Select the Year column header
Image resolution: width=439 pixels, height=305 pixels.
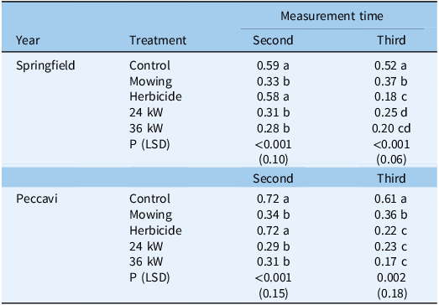pos(28,40)
